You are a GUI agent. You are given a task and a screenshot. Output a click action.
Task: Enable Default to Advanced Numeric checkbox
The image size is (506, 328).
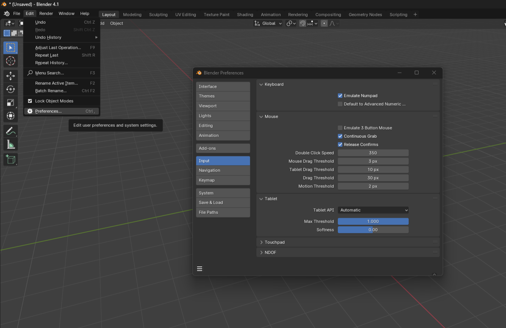(340, 104)
